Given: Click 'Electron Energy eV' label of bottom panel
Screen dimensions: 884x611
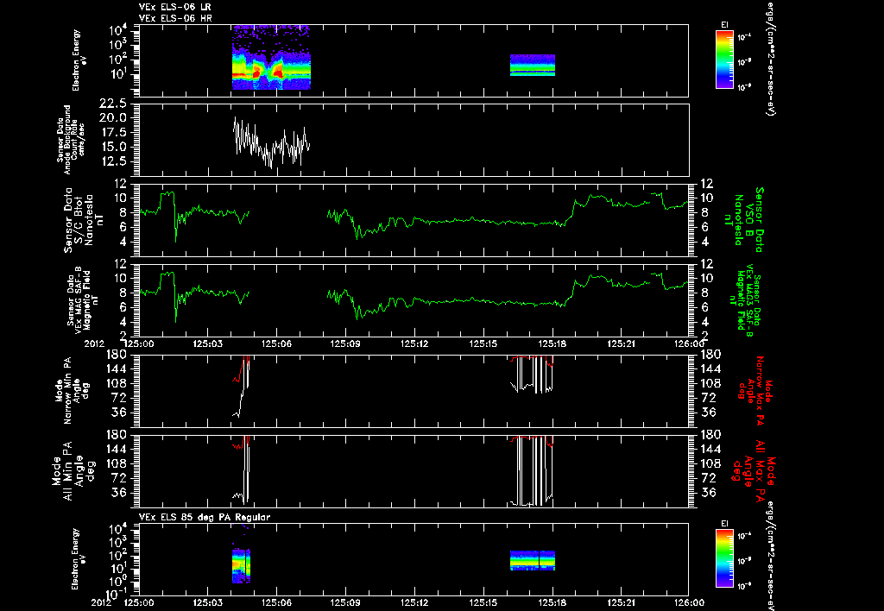Looking at the screenshot, I should point(79,559).
